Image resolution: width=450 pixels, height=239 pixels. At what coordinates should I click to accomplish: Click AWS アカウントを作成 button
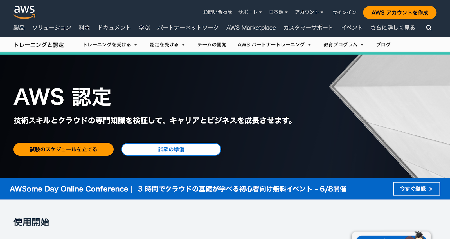400,13
